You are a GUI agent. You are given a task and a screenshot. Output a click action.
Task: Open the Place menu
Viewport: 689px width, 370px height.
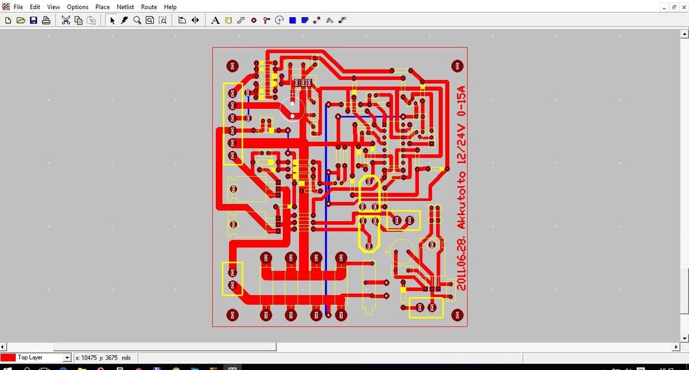click(x=102, y=7)
